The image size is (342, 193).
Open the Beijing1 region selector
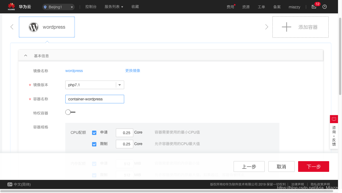pyautogui.click(x=58, y=7)
